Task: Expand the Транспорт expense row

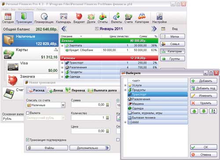Action: 62,63
